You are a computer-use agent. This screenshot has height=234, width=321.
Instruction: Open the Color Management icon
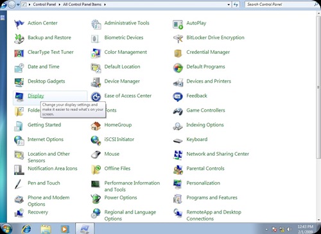[96, 53]
